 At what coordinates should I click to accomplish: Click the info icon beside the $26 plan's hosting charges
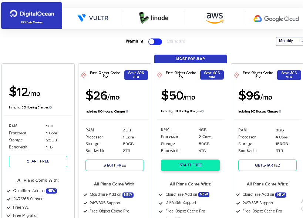point(127,111)
